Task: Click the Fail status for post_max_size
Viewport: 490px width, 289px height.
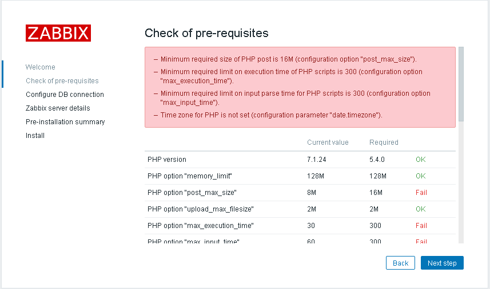Action: (x=421, y=193)
